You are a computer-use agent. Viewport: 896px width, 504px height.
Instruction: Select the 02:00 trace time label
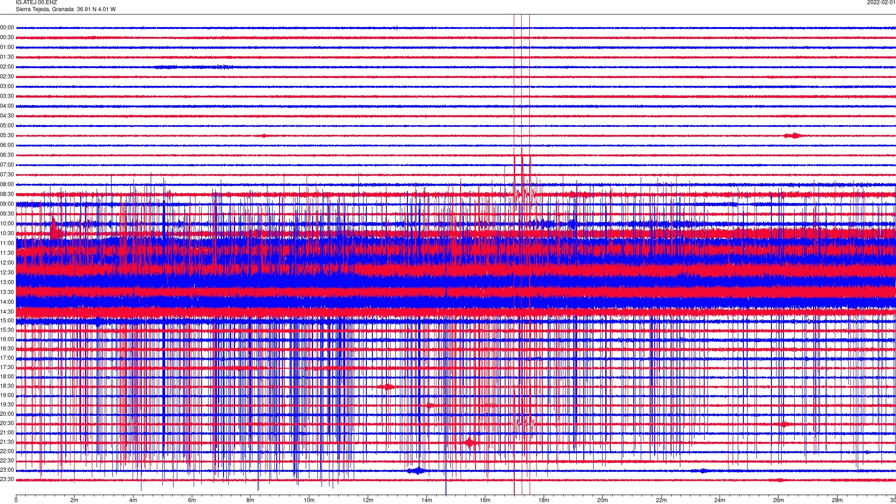(x=7, y=67)
